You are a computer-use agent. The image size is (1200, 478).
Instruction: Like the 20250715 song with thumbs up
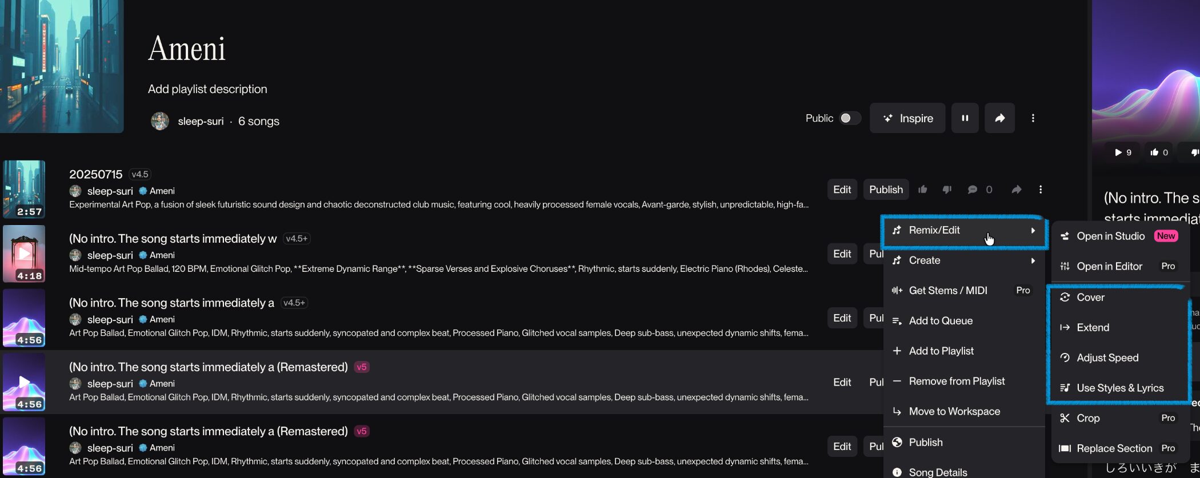[922, 190]
